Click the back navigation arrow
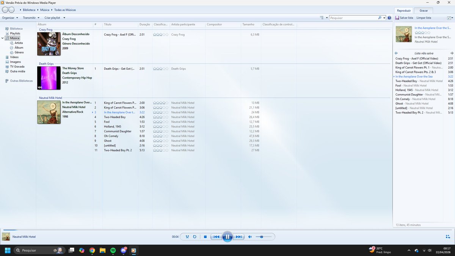 click(5, 10)
